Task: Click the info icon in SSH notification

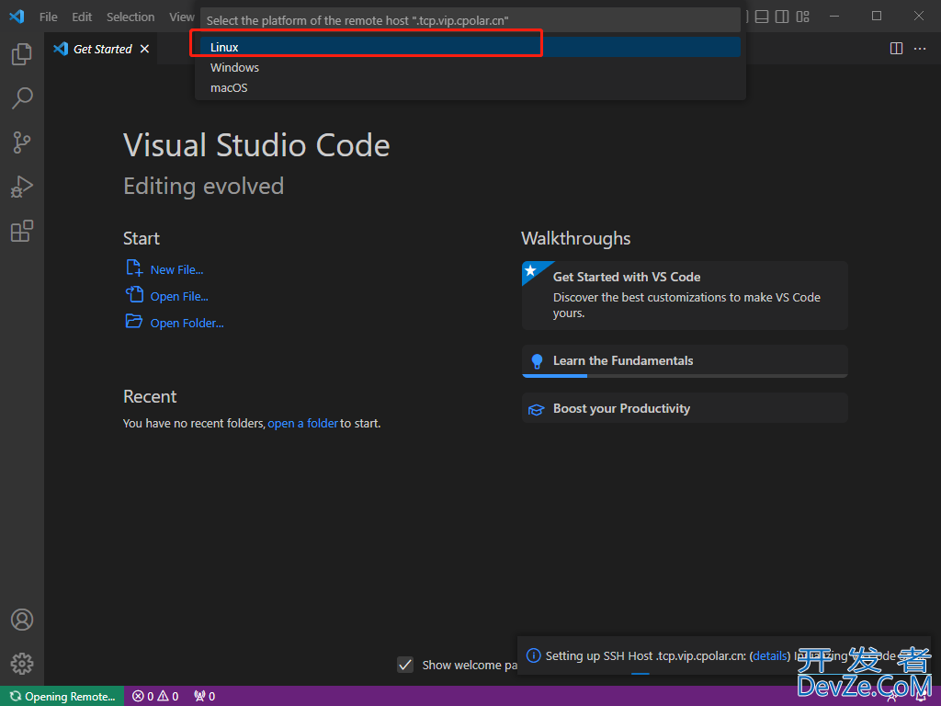Action: tap(533, 655)
